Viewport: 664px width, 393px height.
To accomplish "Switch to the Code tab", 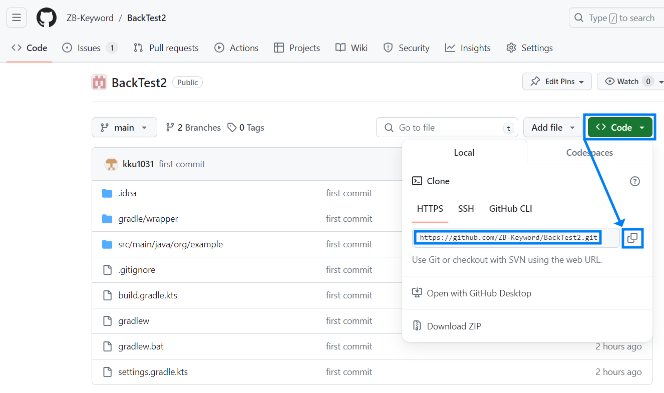I will pyautogui.click(x=30, y=48).
